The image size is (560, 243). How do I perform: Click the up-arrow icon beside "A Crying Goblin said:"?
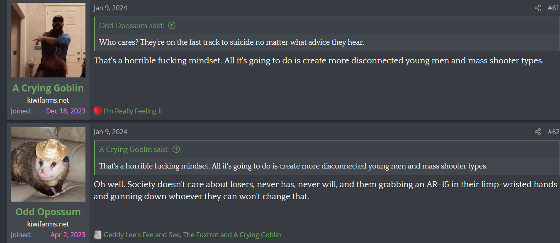click(176, 149)
